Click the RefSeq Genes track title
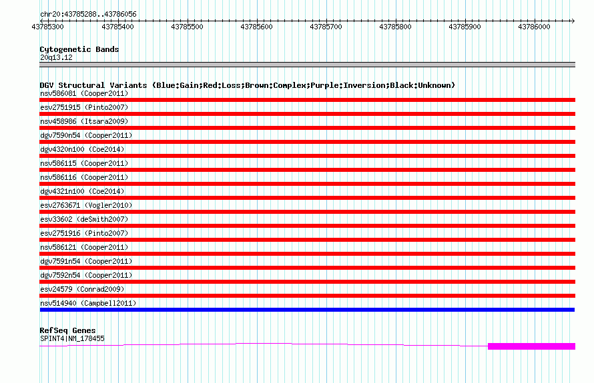Screen dimensions: 594x383 click(x=67, y=330)
